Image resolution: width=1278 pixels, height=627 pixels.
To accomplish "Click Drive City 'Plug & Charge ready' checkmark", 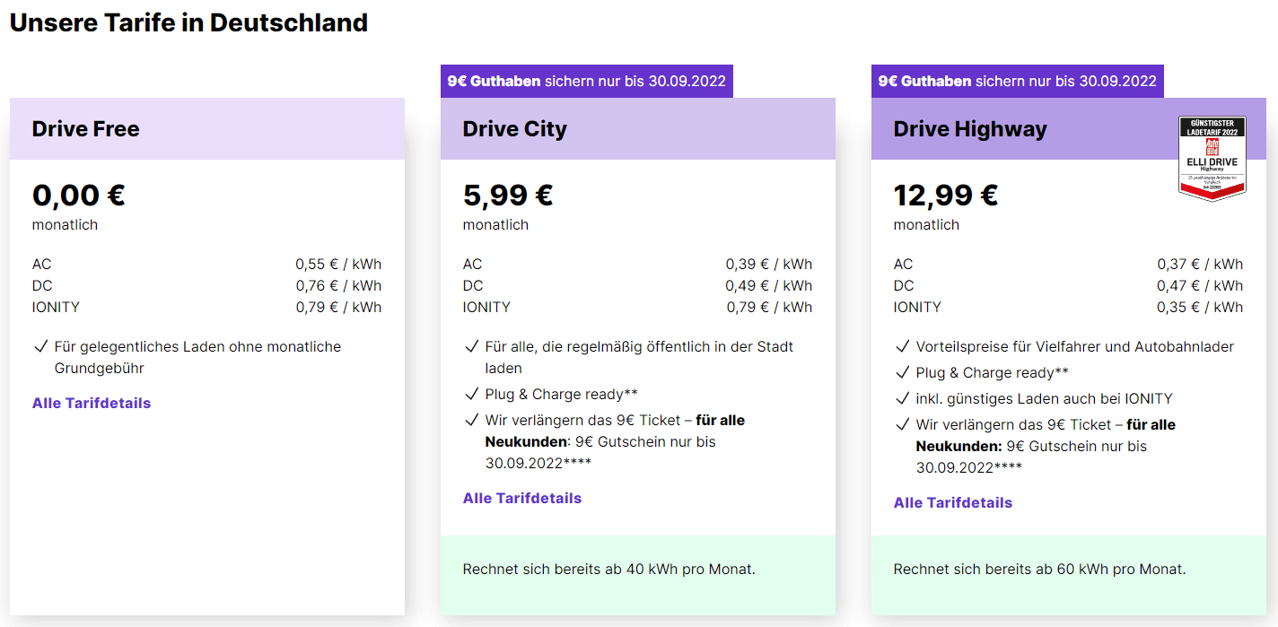I will [471, 394].
